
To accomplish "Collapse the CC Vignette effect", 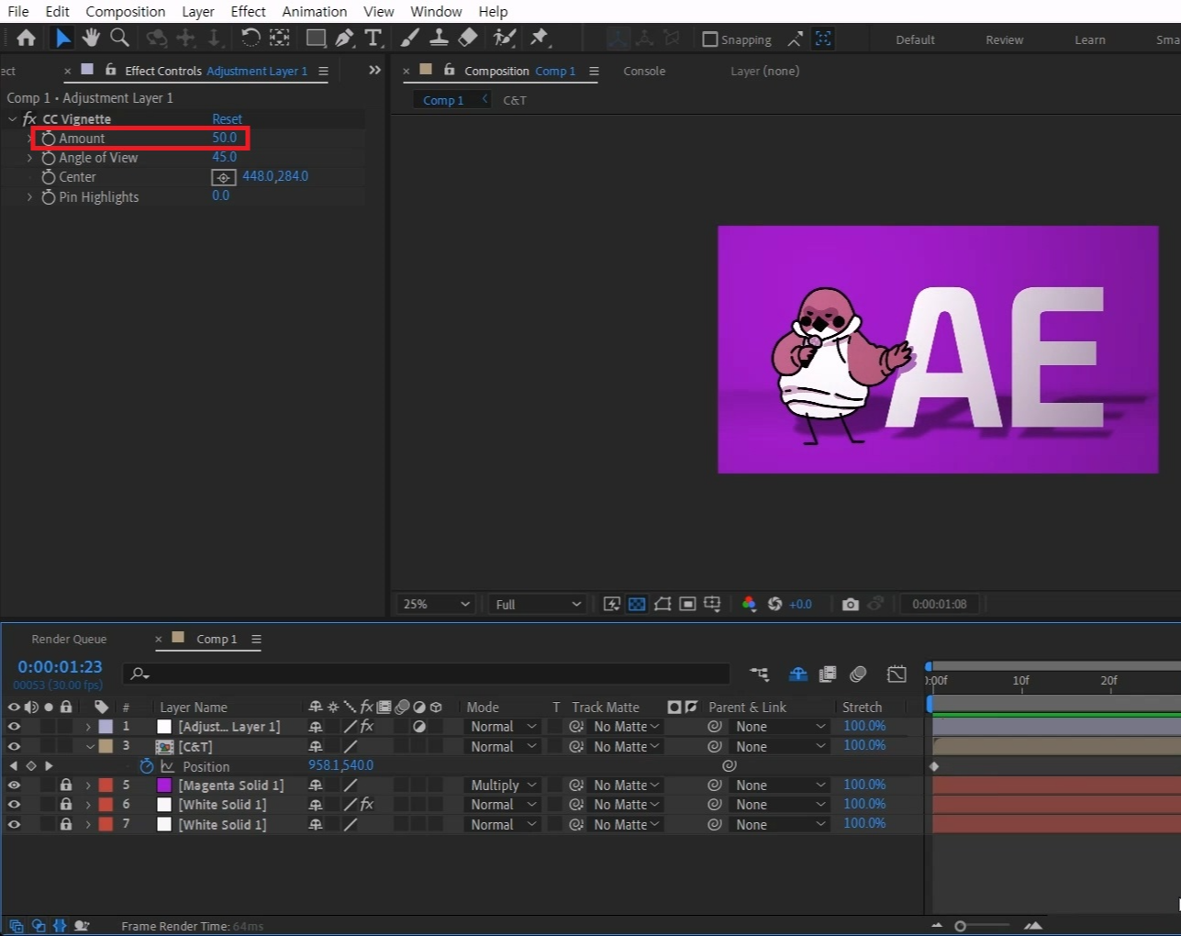I will pyautogui.click(x=12, y=119).
